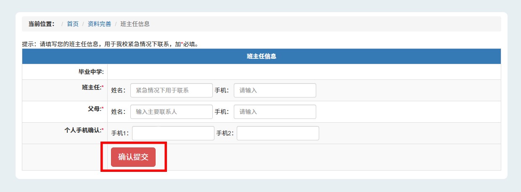Image resolution: width=521 pixels, height=192 pixels.
Task: Click the 提示 hint text above the table
Action: pos(110,44)
